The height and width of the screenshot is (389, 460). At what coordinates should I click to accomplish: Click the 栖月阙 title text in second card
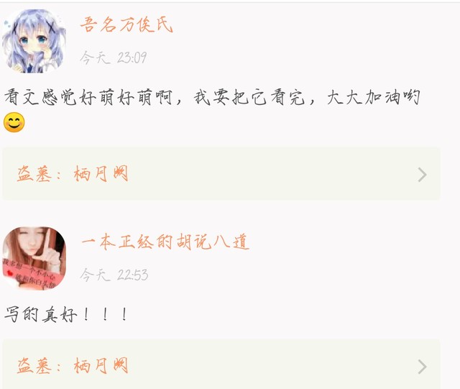[101, 365]
